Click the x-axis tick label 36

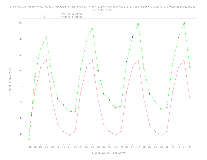coord(98,147)
